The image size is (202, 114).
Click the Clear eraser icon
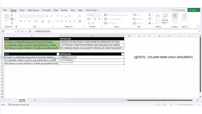[150, 23]
